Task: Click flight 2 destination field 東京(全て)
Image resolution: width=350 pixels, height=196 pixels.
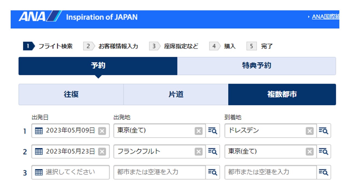Action: pos(271,152)
